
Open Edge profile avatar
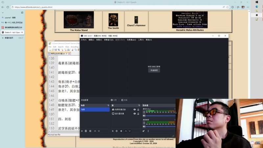click(x=243, y=7)
